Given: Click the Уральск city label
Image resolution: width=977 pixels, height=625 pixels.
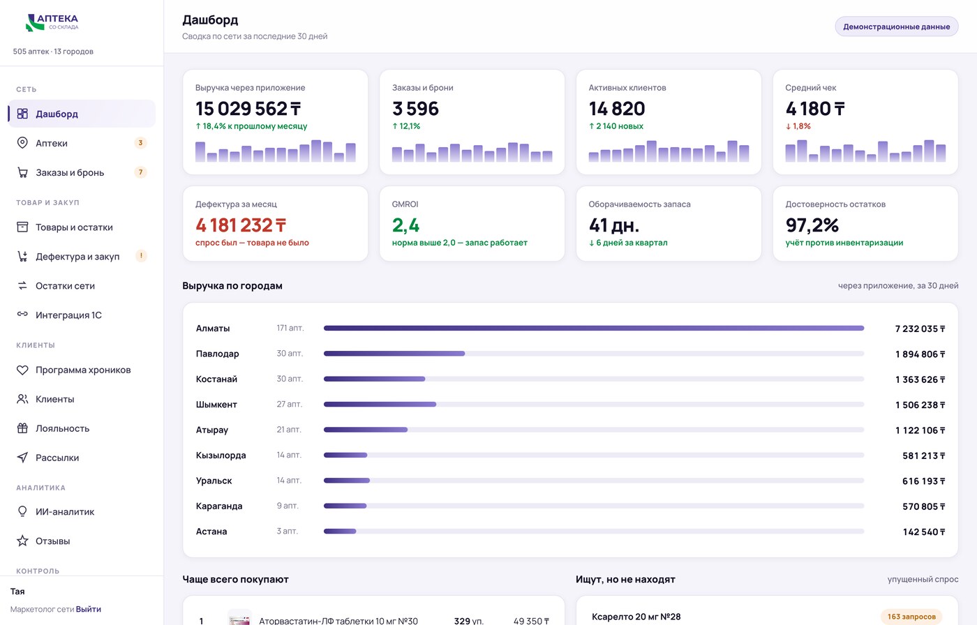Looking at the screenshot, I should click(x=214, y=481).
